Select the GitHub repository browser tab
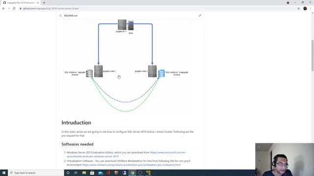 click(21, 3)
